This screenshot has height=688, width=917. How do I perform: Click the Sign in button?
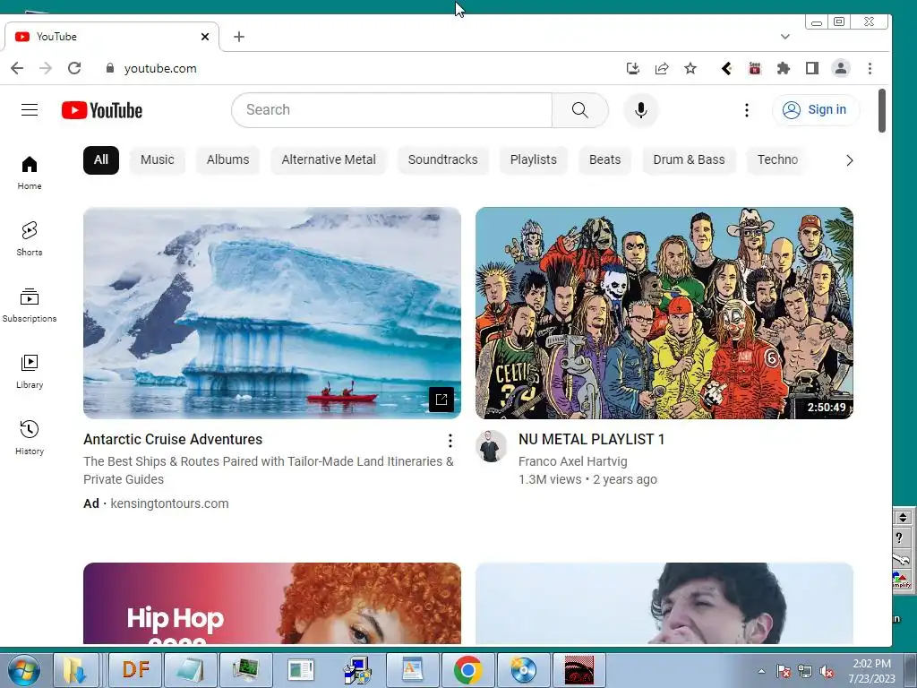[x=816, y=110]
